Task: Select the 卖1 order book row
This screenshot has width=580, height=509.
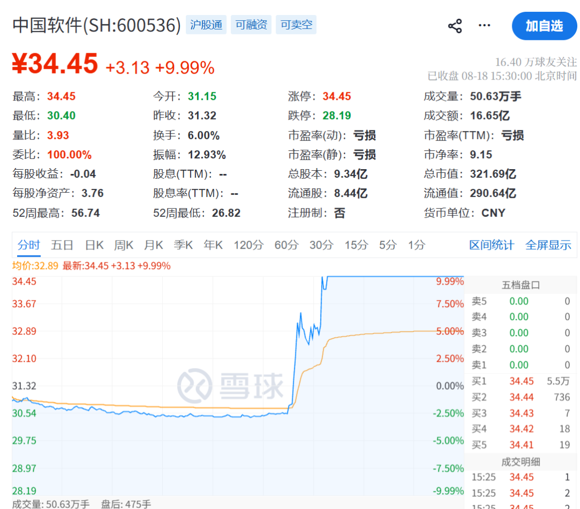Action: click(x=520, y=365)
